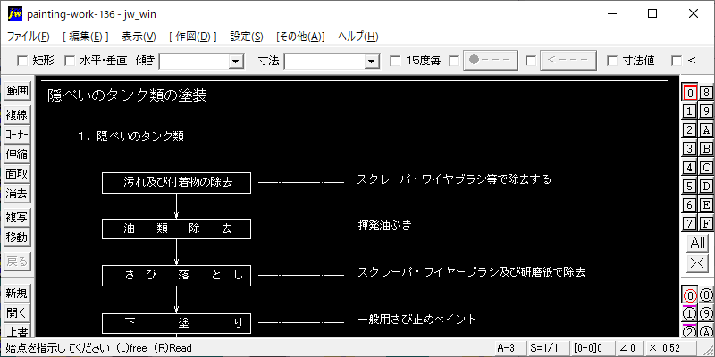
Task: Check the box beside <--- button
Action: [530, 61]
